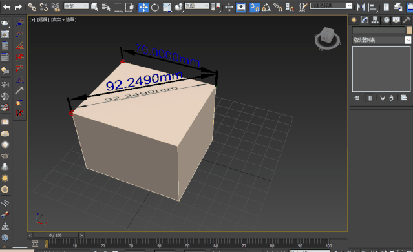Click the hammer icon in left toolbar
The height and width of the screenshot is (252, 413).
click(19, 90)
